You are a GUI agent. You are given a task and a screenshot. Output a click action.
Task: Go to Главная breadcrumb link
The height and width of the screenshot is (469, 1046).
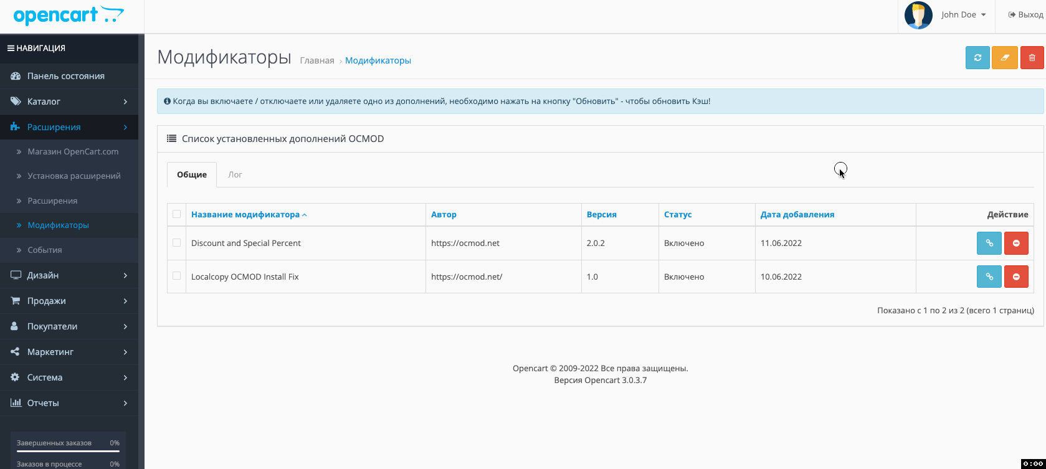pos(317,60)
